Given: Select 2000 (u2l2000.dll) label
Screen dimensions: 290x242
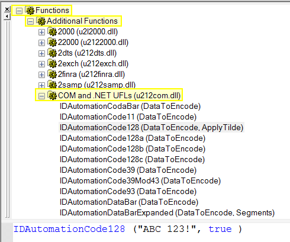Looking at the screenshot, I should [x=88, y=31].
